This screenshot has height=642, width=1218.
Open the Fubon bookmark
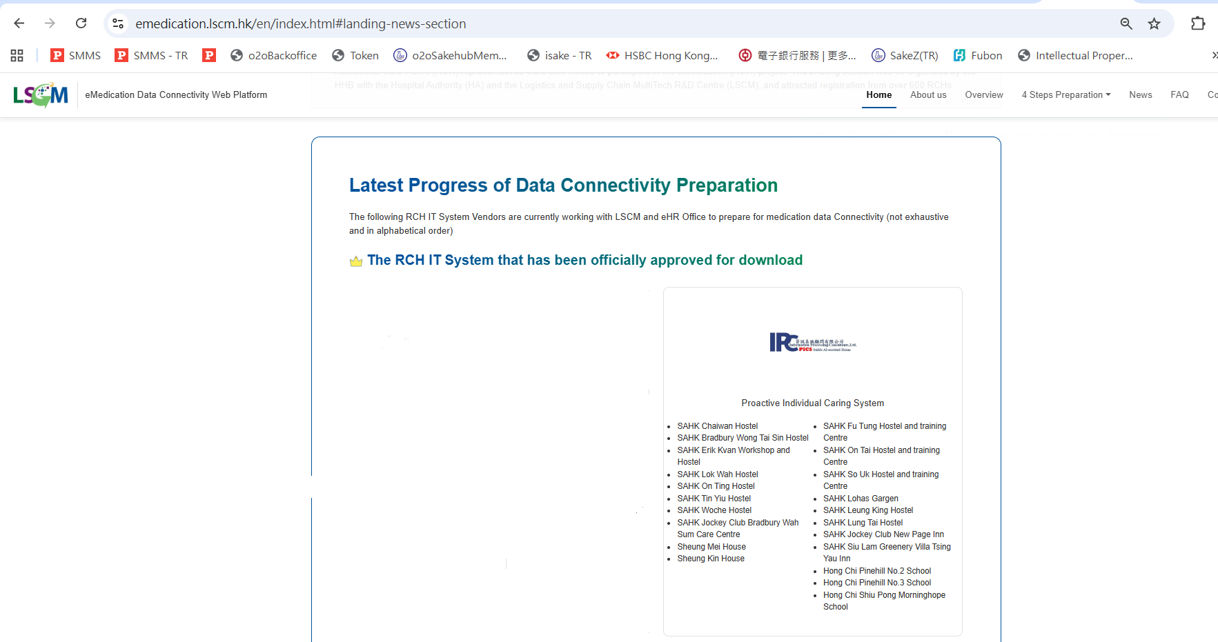point(978,55)
